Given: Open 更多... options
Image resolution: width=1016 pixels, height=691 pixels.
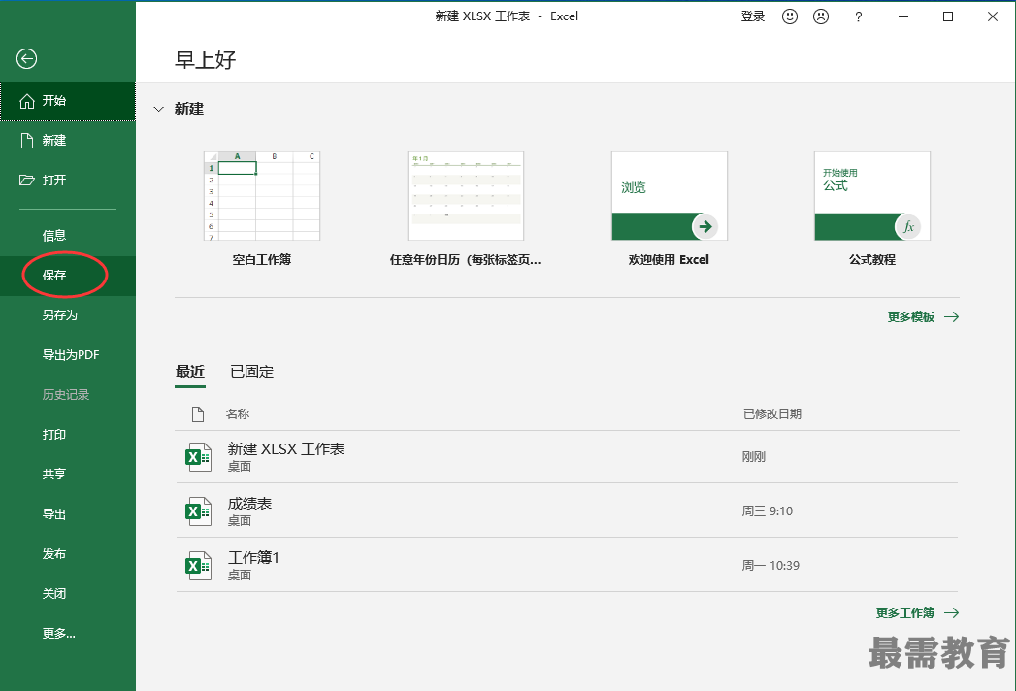Looking at the screenshot, I should 68,634.
